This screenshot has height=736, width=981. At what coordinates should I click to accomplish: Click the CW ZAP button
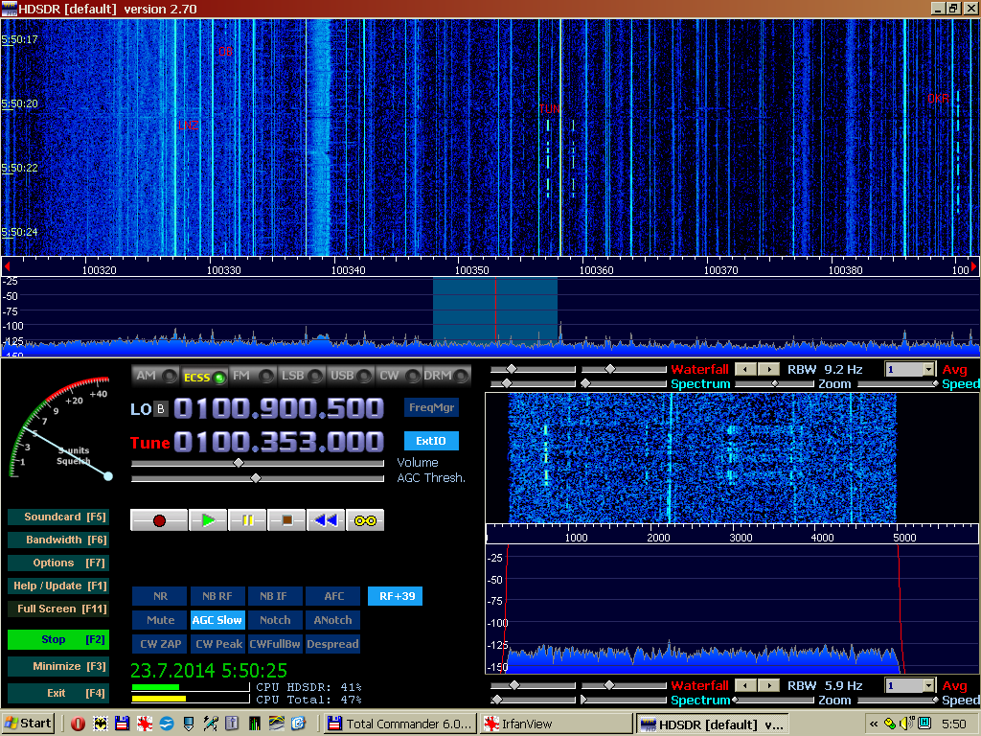click(160, 644)
